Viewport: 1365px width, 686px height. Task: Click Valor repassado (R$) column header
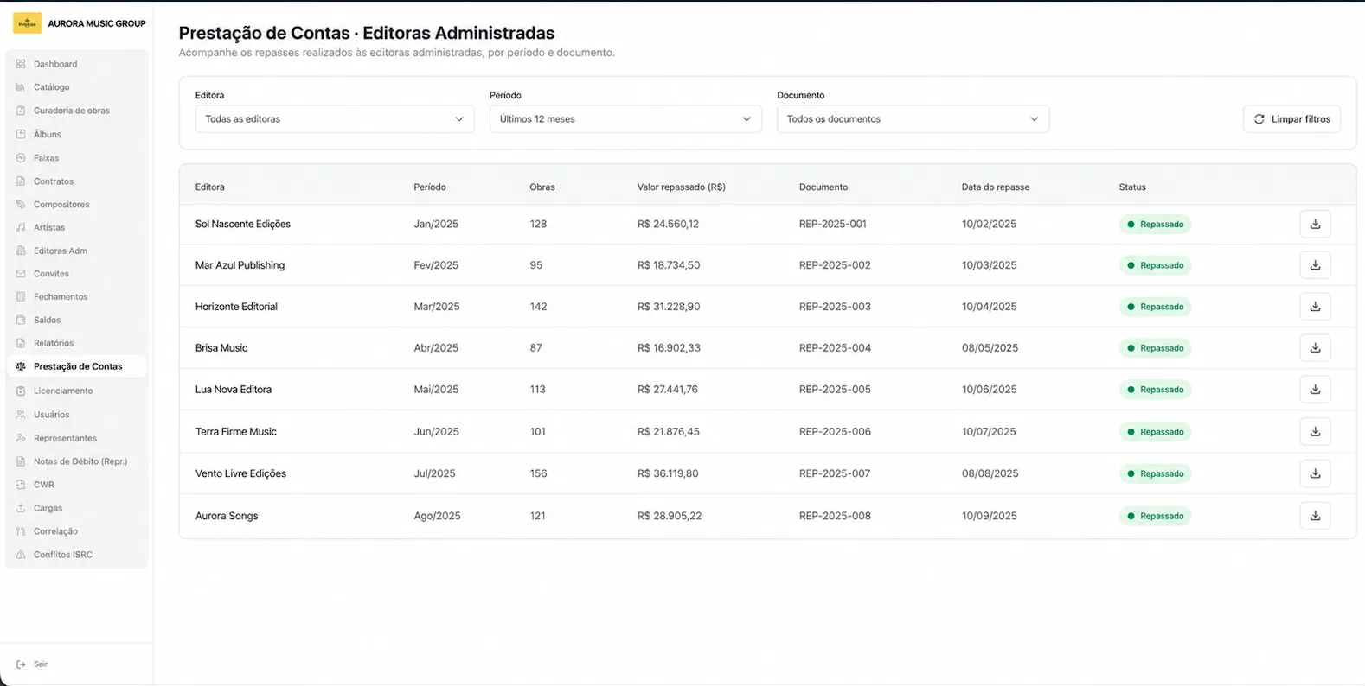pos(682,187)
